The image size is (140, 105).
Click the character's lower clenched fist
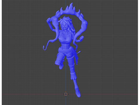(x=81, y=38)
